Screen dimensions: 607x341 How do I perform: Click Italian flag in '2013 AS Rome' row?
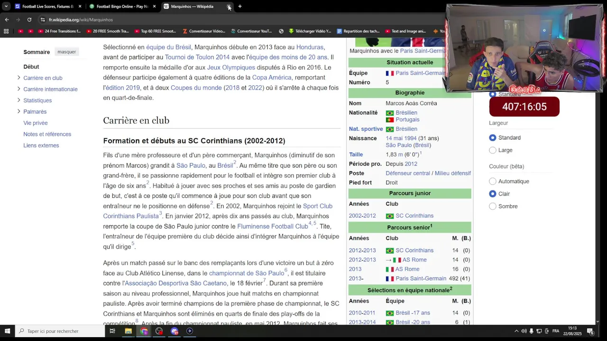click(x=390, y=269)
